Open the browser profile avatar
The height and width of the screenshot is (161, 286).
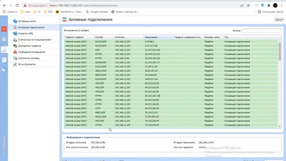click(275, 5)
